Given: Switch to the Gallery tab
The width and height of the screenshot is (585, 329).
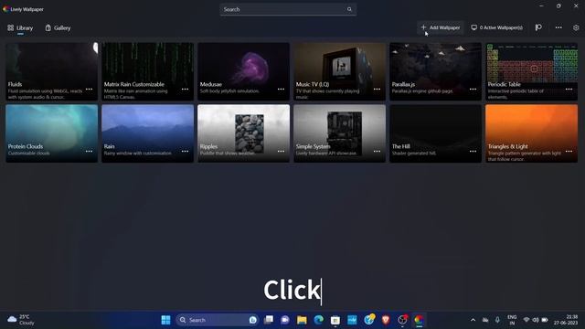Looking at the screenshot, I should coord(58,28).
